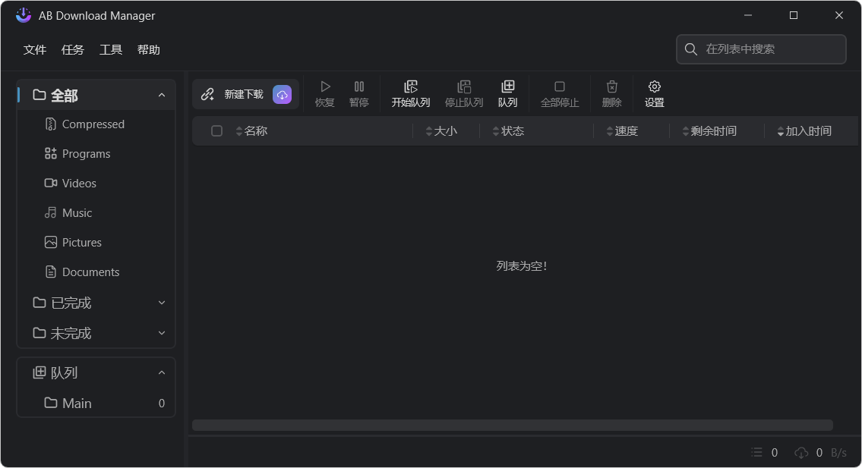
Task: Open the Main queue
Action: pos(96,404)
